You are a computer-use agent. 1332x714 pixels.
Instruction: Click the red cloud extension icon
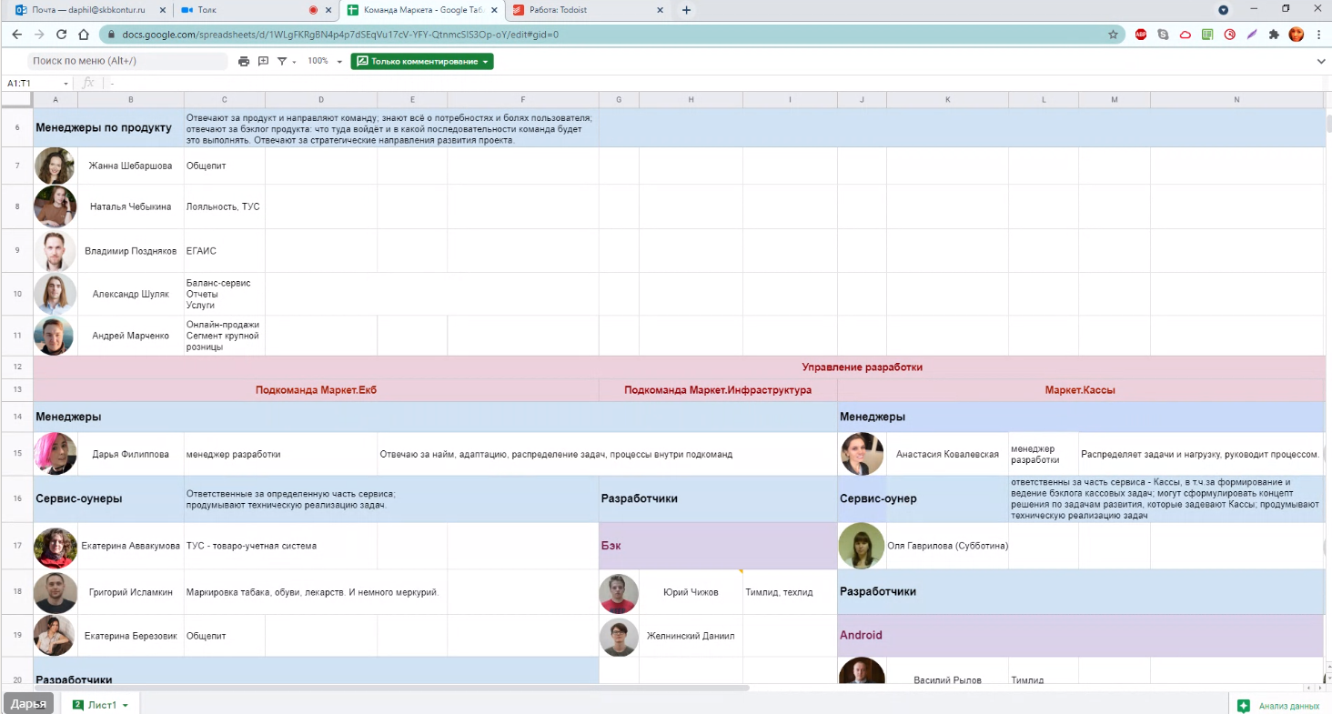1185,35
